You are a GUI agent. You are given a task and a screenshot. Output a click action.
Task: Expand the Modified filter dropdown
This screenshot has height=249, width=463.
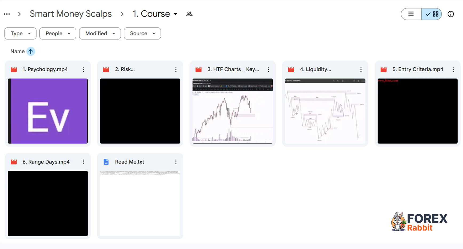pos(100,33)
